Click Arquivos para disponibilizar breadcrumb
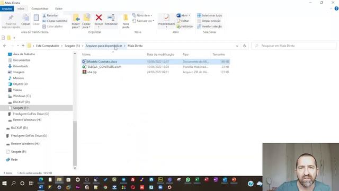 pyautogui.click(x=104, y=46)
